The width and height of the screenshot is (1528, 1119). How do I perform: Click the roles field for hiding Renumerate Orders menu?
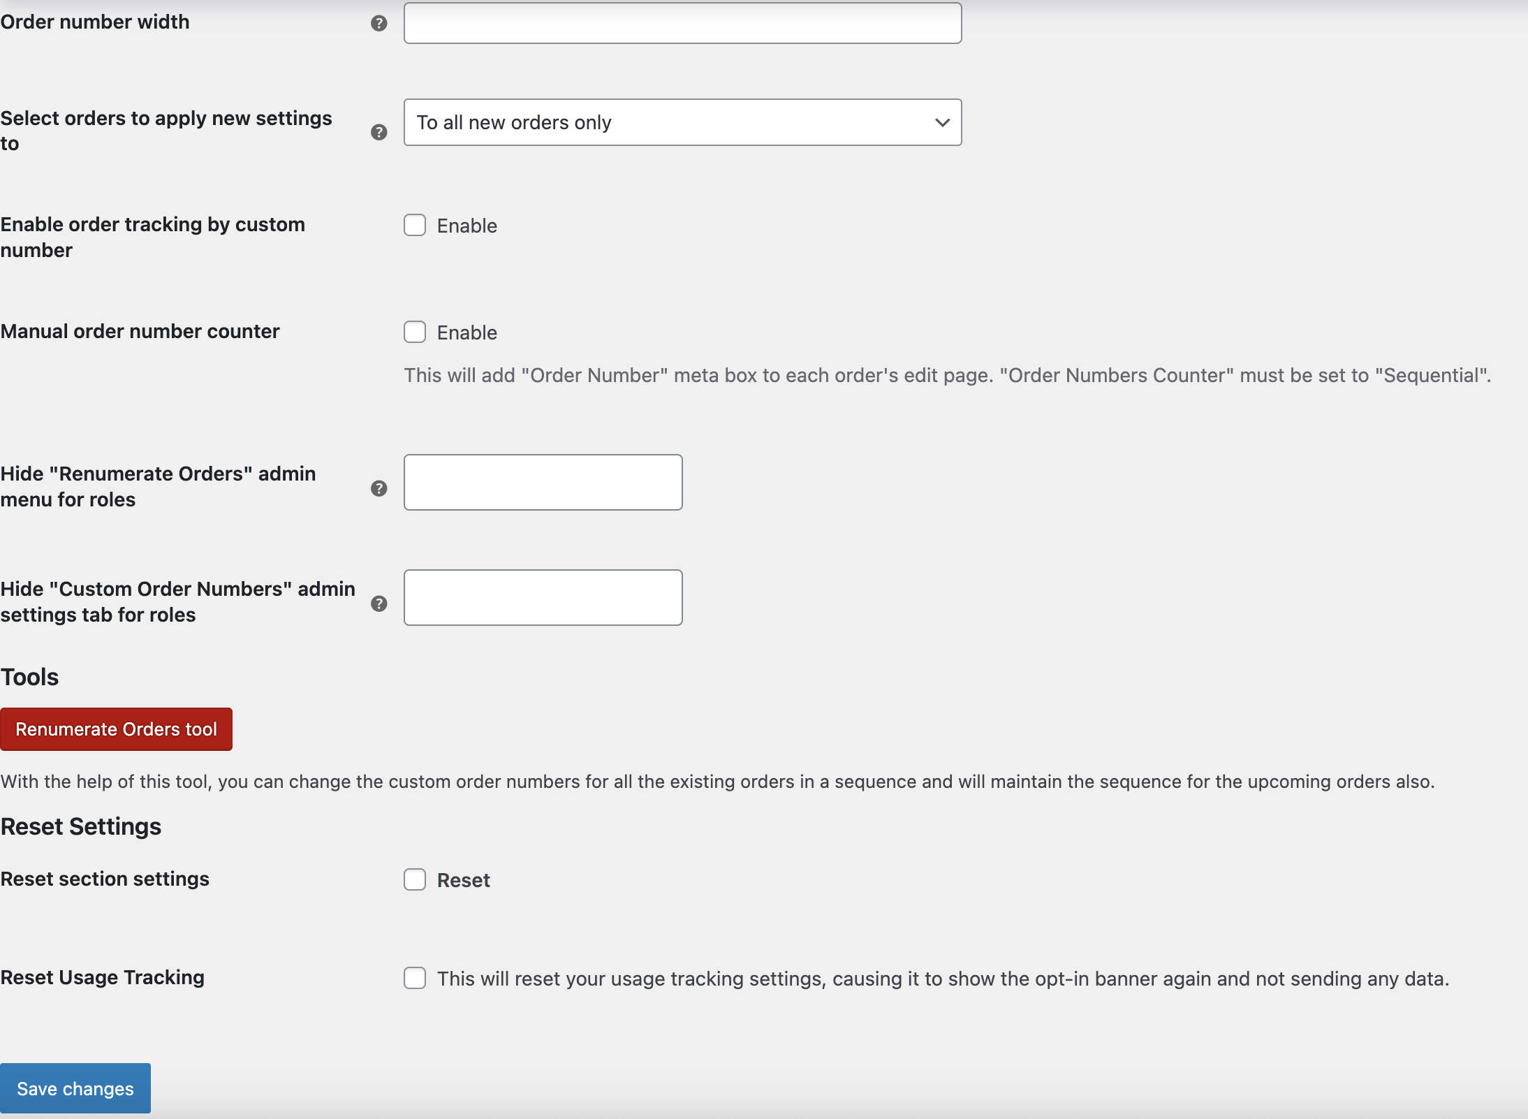[542, 482]
